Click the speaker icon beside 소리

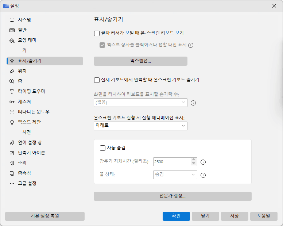(12, 163)
